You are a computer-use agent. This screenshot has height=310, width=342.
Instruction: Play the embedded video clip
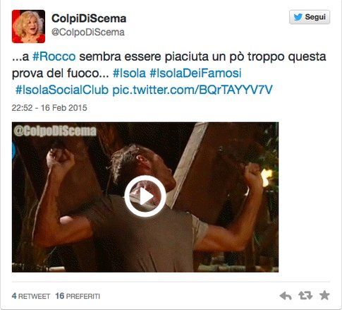point(145,196)
